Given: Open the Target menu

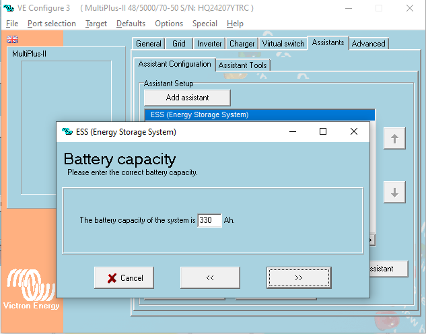Looking at the screenshot, I should [x=96, y=24].
